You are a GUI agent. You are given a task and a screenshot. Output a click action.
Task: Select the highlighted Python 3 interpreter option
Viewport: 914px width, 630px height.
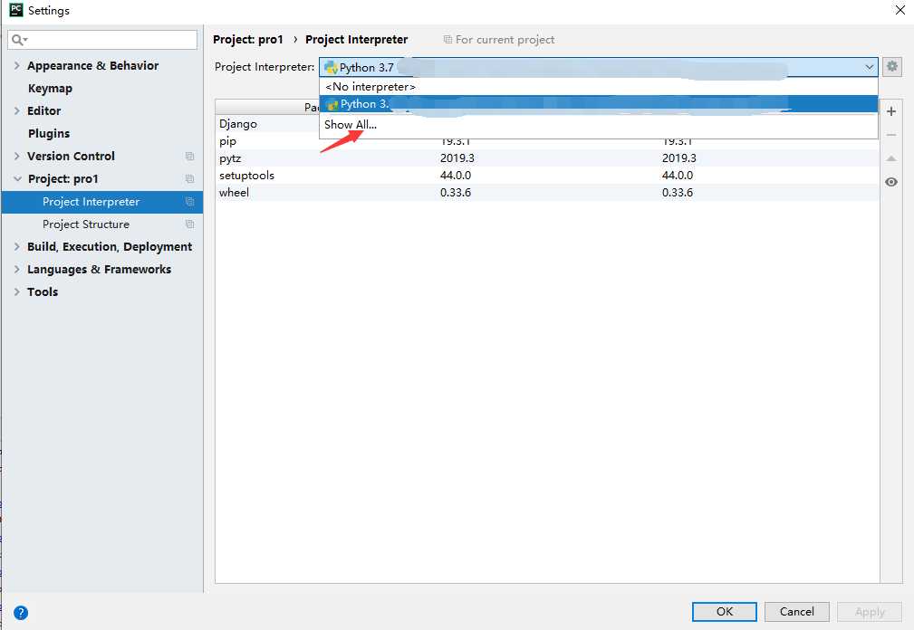[598, 104]
